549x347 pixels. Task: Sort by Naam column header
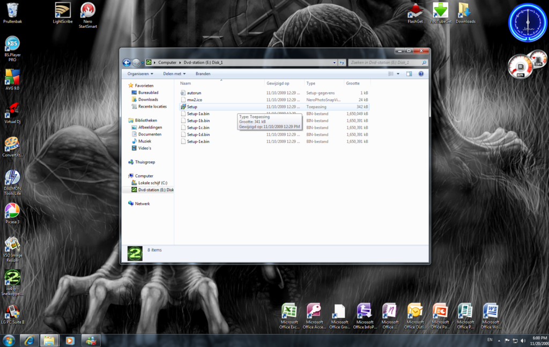(x=221, y=83)
